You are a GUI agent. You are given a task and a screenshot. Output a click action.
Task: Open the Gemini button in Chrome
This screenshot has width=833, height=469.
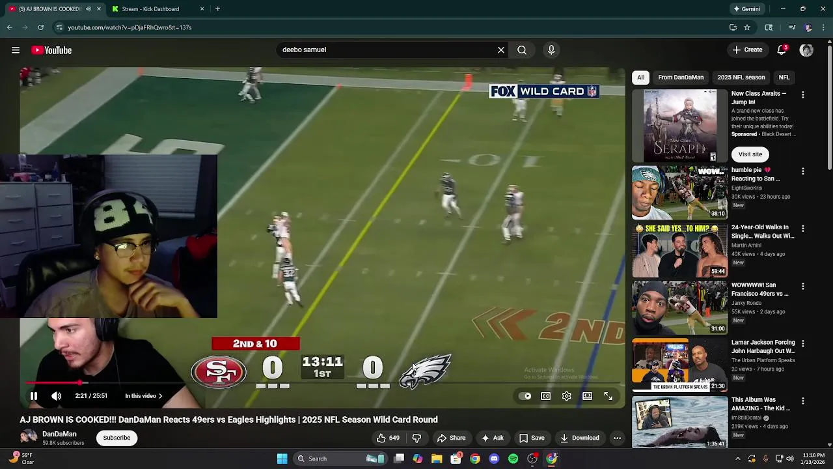point(746,9)
